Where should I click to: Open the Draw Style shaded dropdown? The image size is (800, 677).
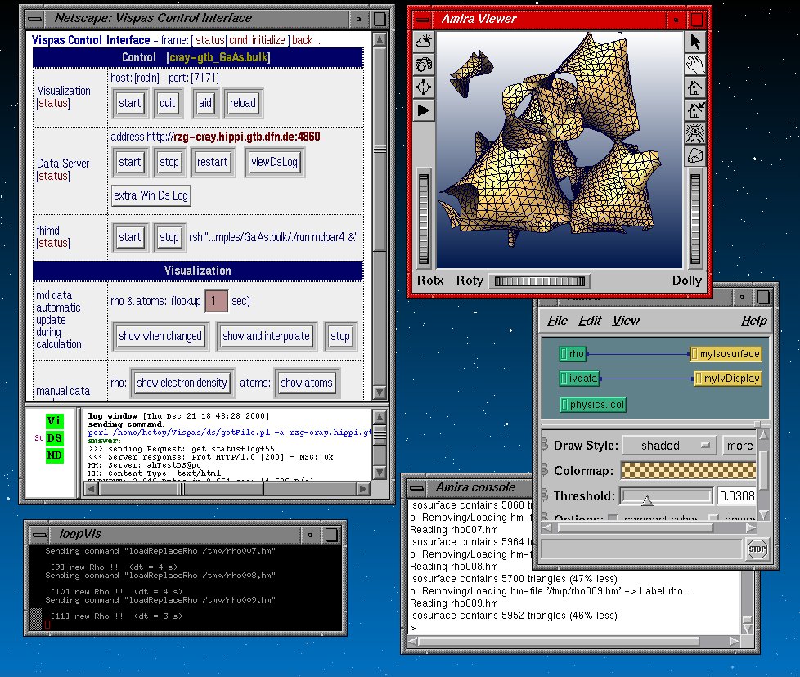coord(668,446)
